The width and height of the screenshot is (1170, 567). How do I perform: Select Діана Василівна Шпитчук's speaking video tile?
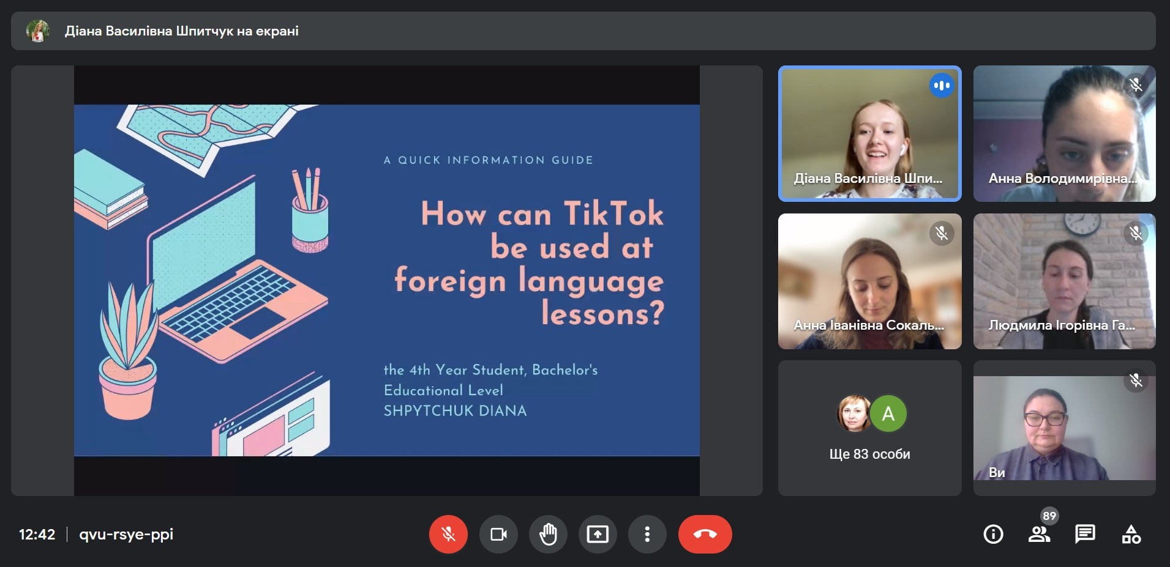[869, 133]
